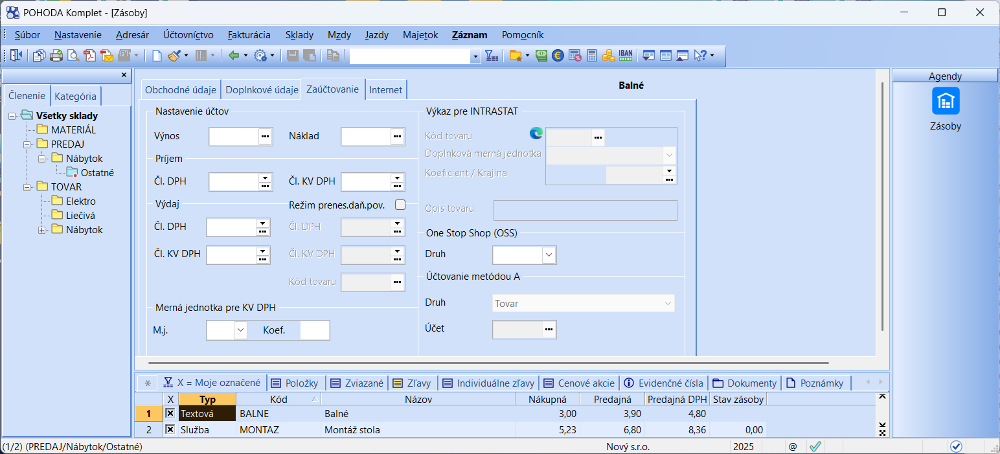1000x454 pixels.
Task: Click the Výnos account browse button
Action: (265, 137)
